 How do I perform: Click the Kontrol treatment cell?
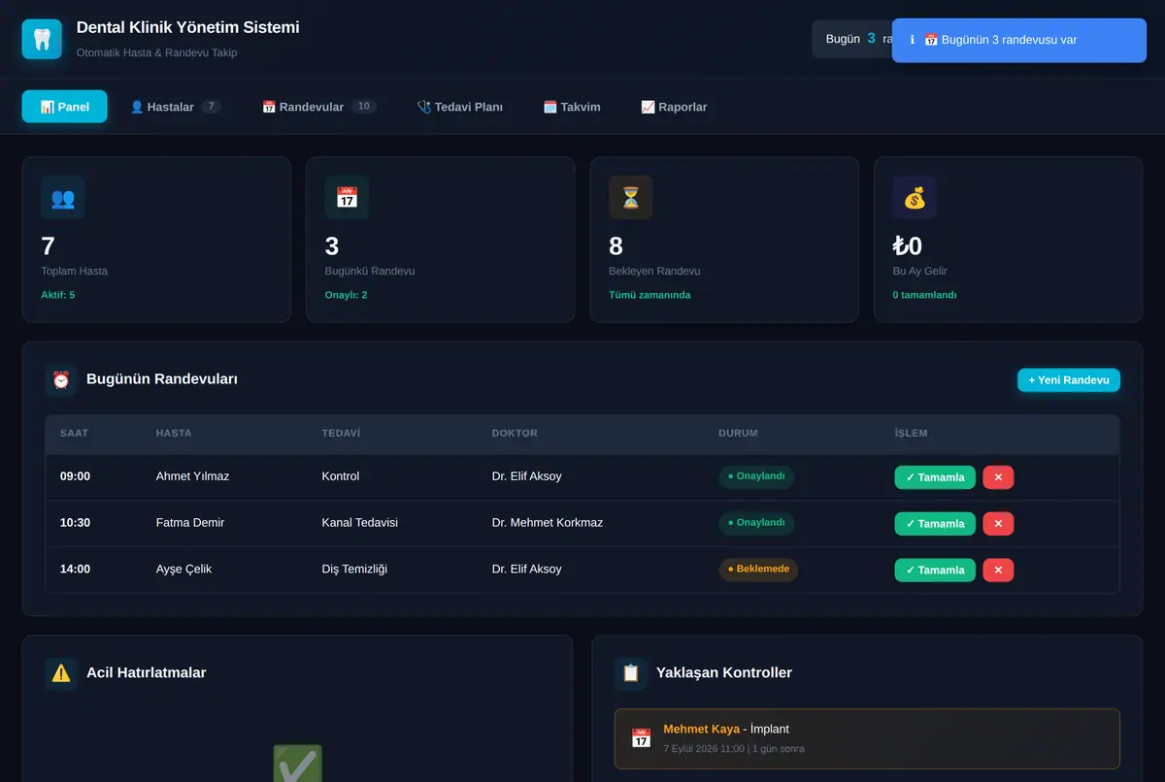(x=341, y=476)
